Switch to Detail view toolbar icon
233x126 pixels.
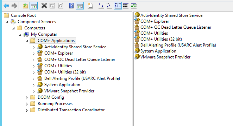click(x=126, y=6)
